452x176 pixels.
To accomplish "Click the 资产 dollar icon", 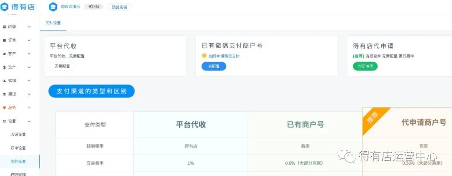I will (x=4, y=67).
